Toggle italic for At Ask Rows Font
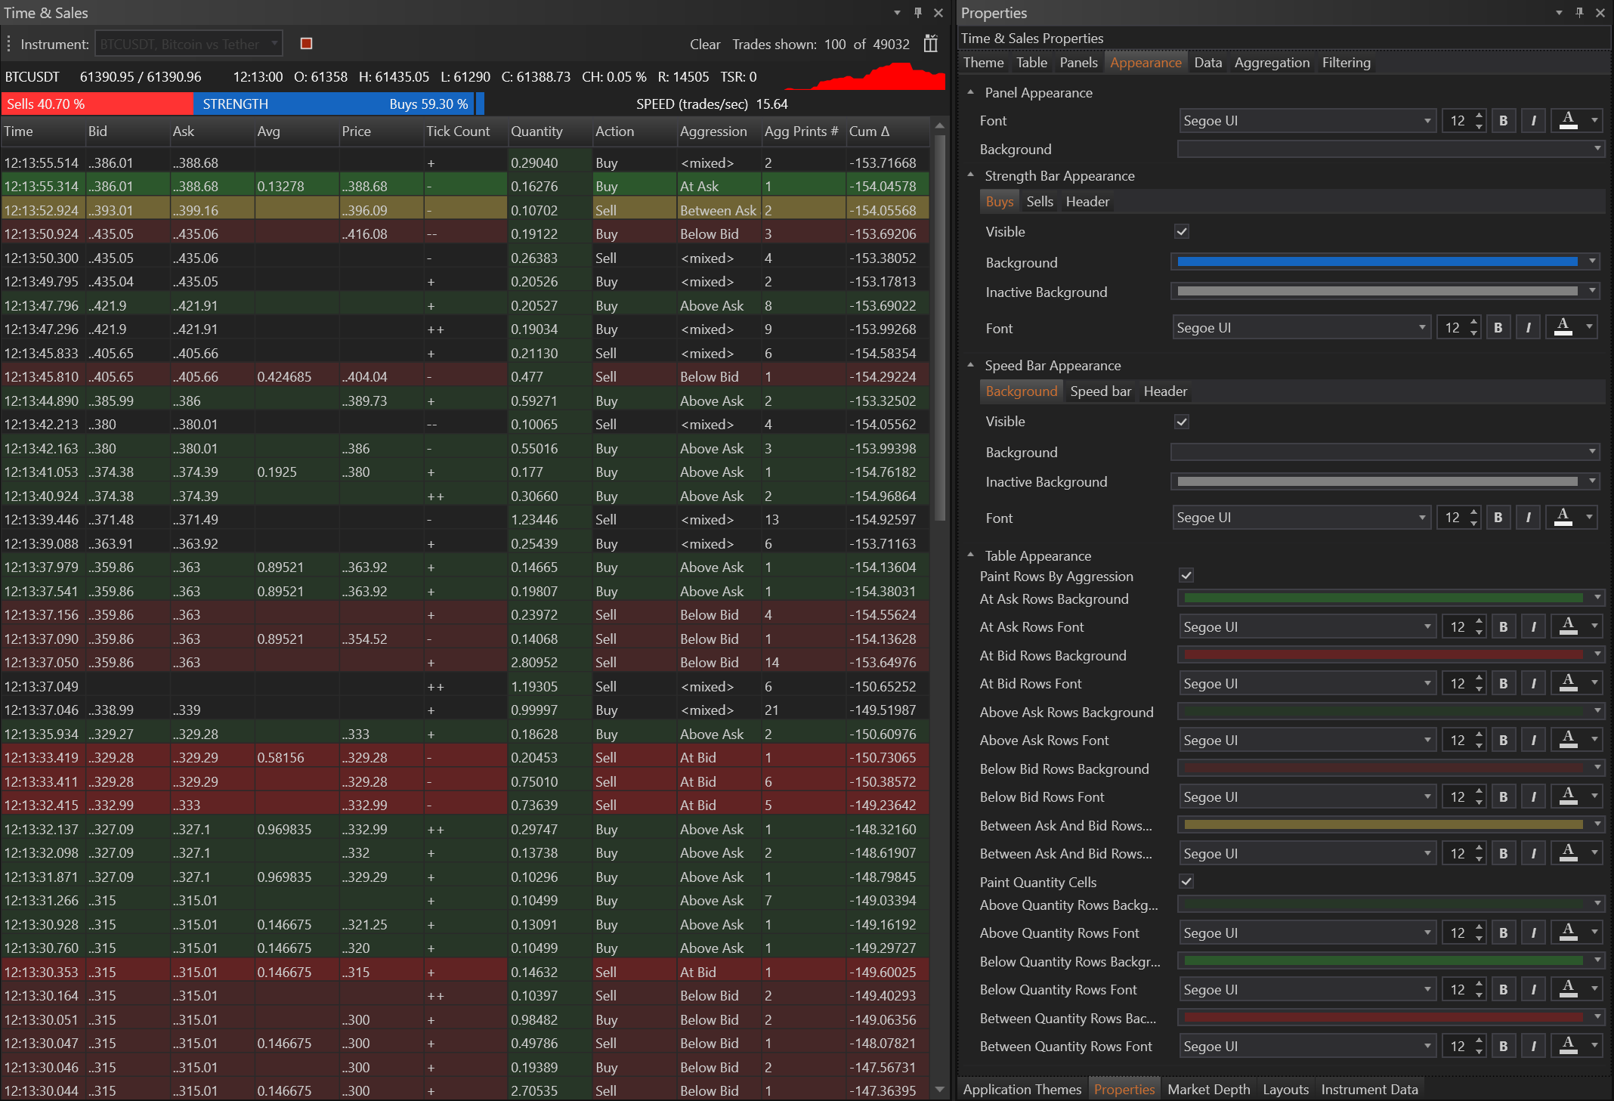Screen dimensions: 1614x1101 click(x=1533, y=627)
